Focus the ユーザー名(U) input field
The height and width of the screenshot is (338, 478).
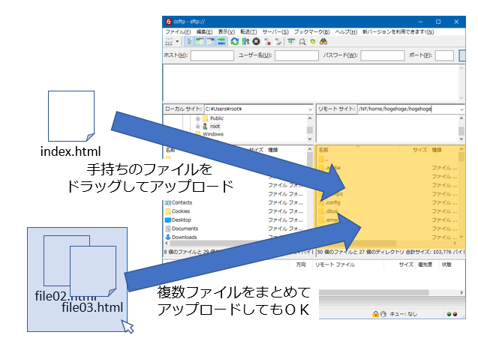coord(296,55)
